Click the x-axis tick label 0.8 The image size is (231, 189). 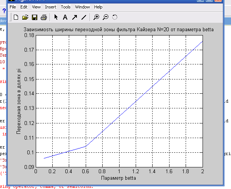(102, 171)
